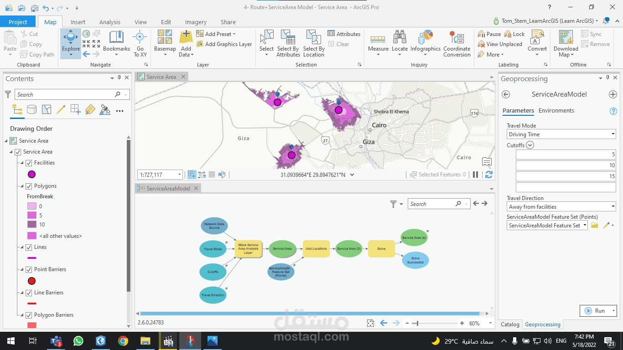623x350 pixels.
Task: Click the Locate binoculars icon
Action: (x=400, y=37)
